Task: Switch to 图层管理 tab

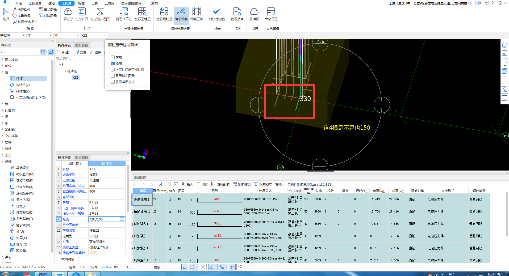Action: [82, 158]
